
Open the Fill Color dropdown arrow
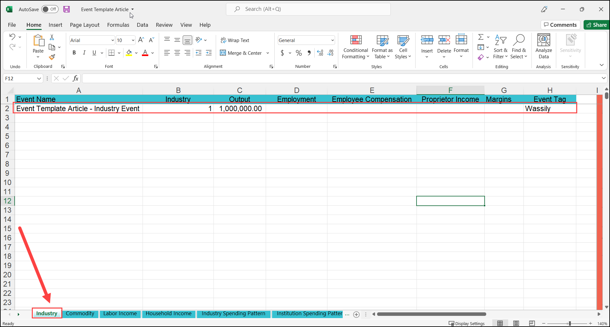(136, 53)
